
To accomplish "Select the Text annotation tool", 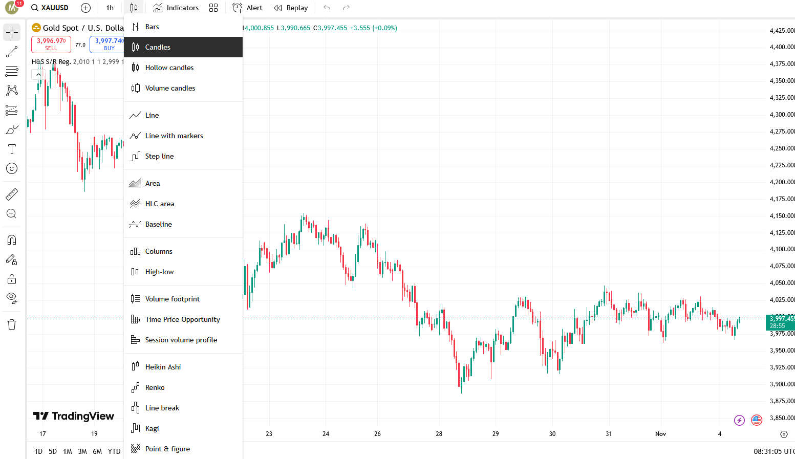I will tap(12, 149).
